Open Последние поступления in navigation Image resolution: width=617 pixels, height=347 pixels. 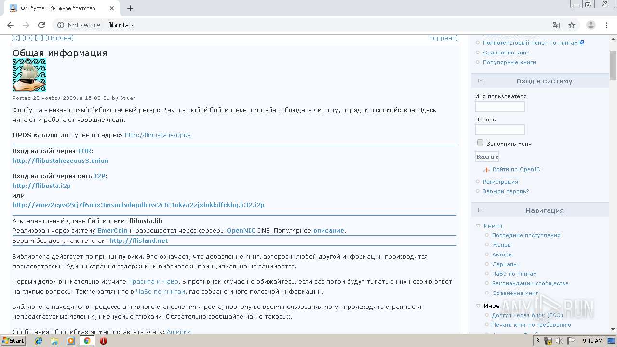(526, 235)
